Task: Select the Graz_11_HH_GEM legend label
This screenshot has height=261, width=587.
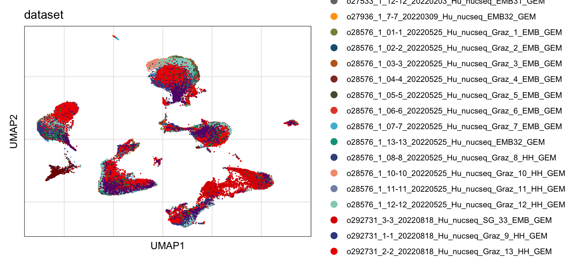Action: pyautogui.click(x=456, y=189)
